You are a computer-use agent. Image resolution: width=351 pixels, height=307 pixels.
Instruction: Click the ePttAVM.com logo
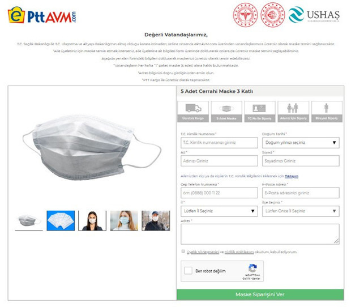click(x=42, y=15)
